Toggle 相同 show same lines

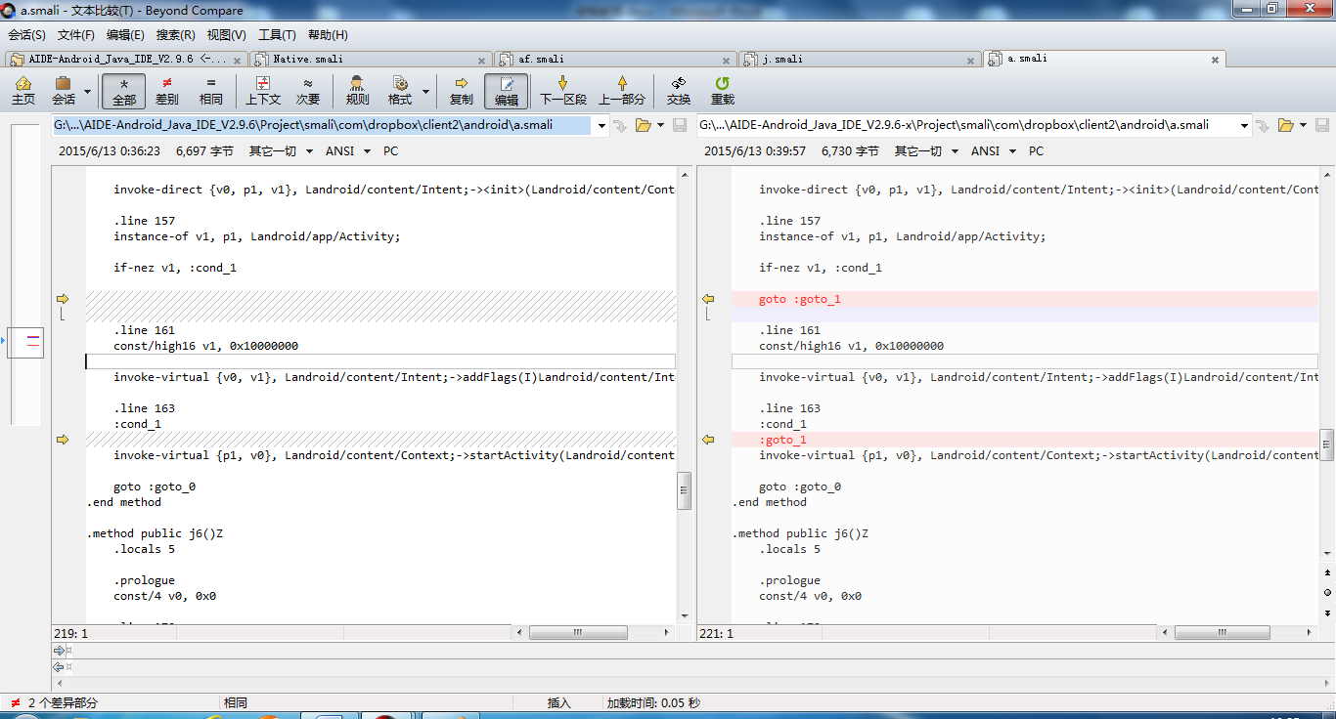click(211, 90)
